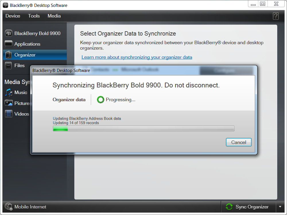
Task: Minimize the BlackBerry Desktop Software window
Action: [253, 4]
